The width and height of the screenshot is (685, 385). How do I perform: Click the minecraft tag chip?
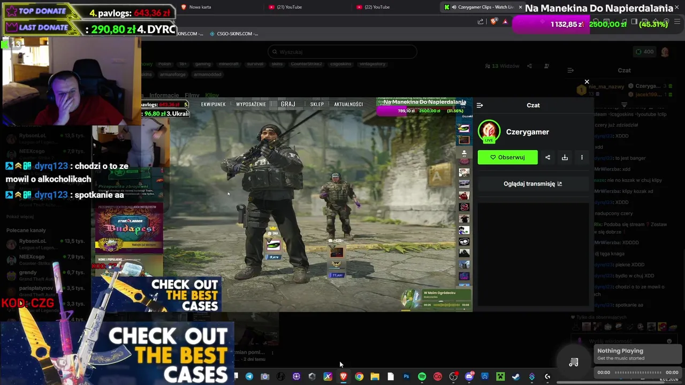click(x=229, y=64)
